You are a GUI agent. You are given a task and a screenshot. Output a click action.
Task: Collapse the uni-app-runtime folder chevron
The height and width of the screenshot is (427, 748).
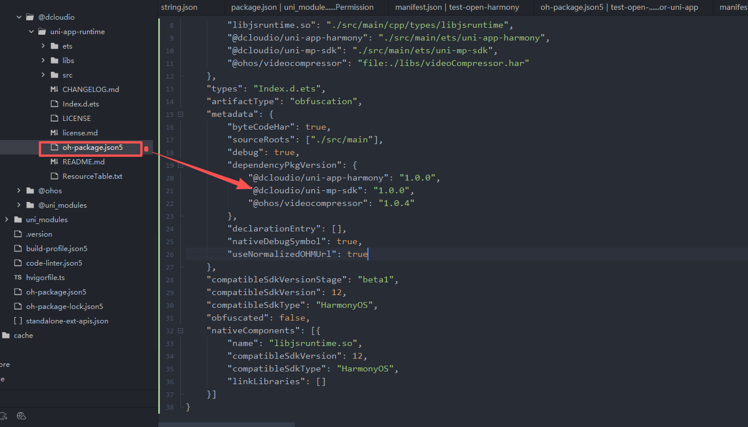(x=31, y=31)
